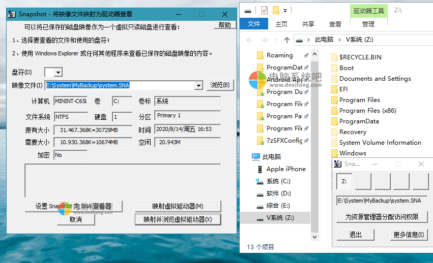Click the 更多信息(I) button

click(x=409, y=235)
